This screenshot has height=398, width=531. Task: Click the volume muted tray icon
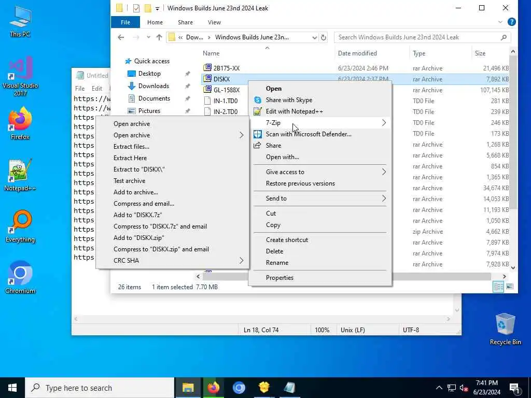point(464,388)
